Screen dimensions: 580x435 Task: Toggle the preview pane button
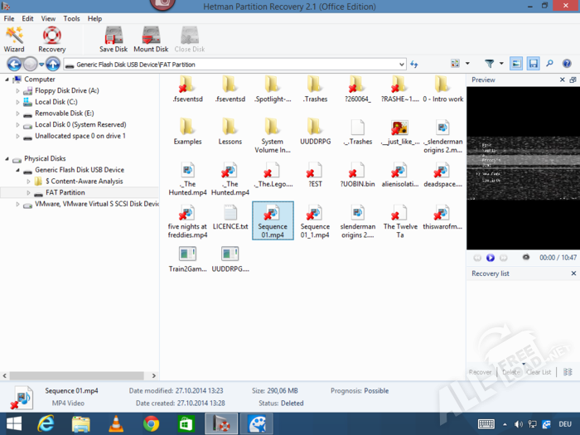point(516,64)
